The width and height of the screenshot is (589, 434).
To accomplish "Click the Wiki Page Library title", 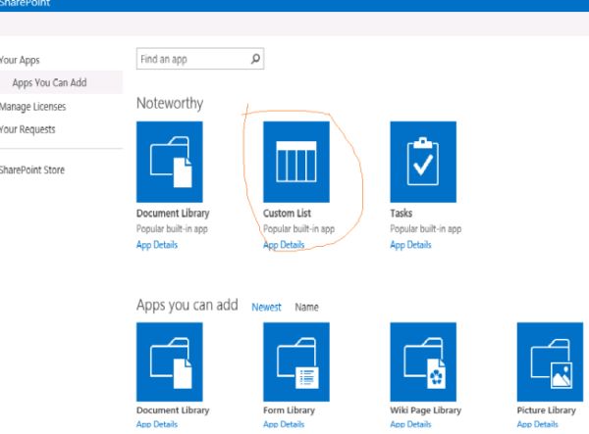I will pyautogui.click(x=426, y=410).
